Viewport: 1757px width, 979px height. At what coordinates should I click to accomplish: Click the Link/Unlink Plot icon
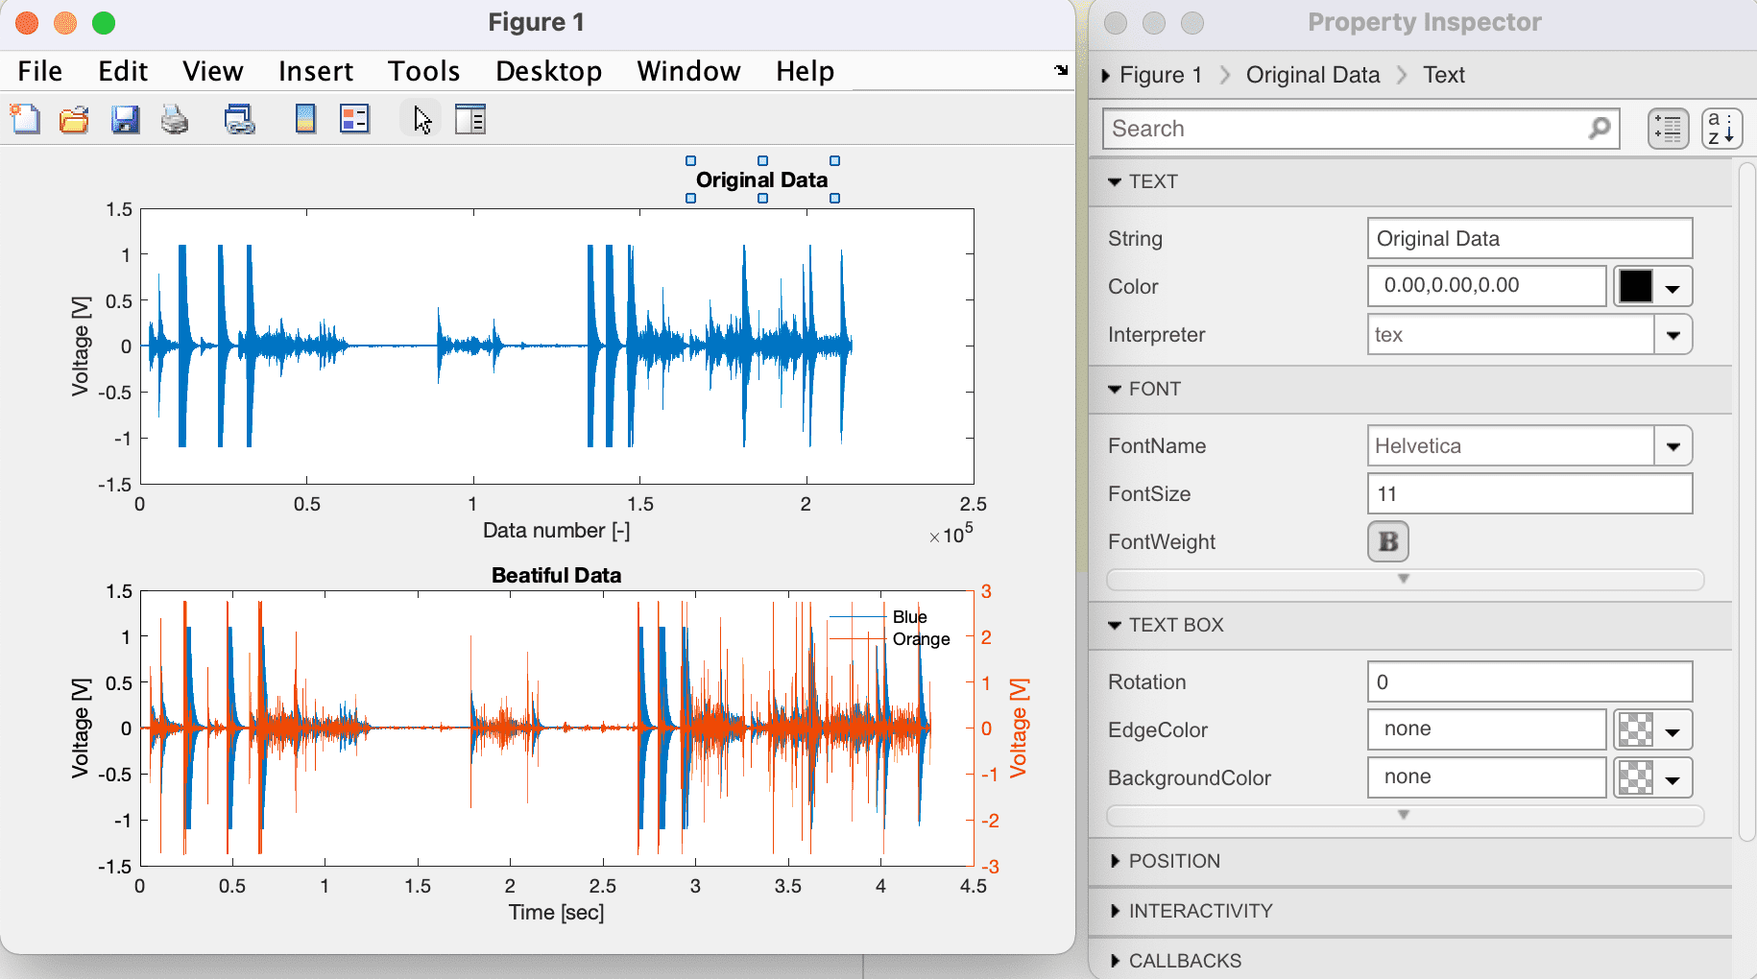[x=239, y=119]
